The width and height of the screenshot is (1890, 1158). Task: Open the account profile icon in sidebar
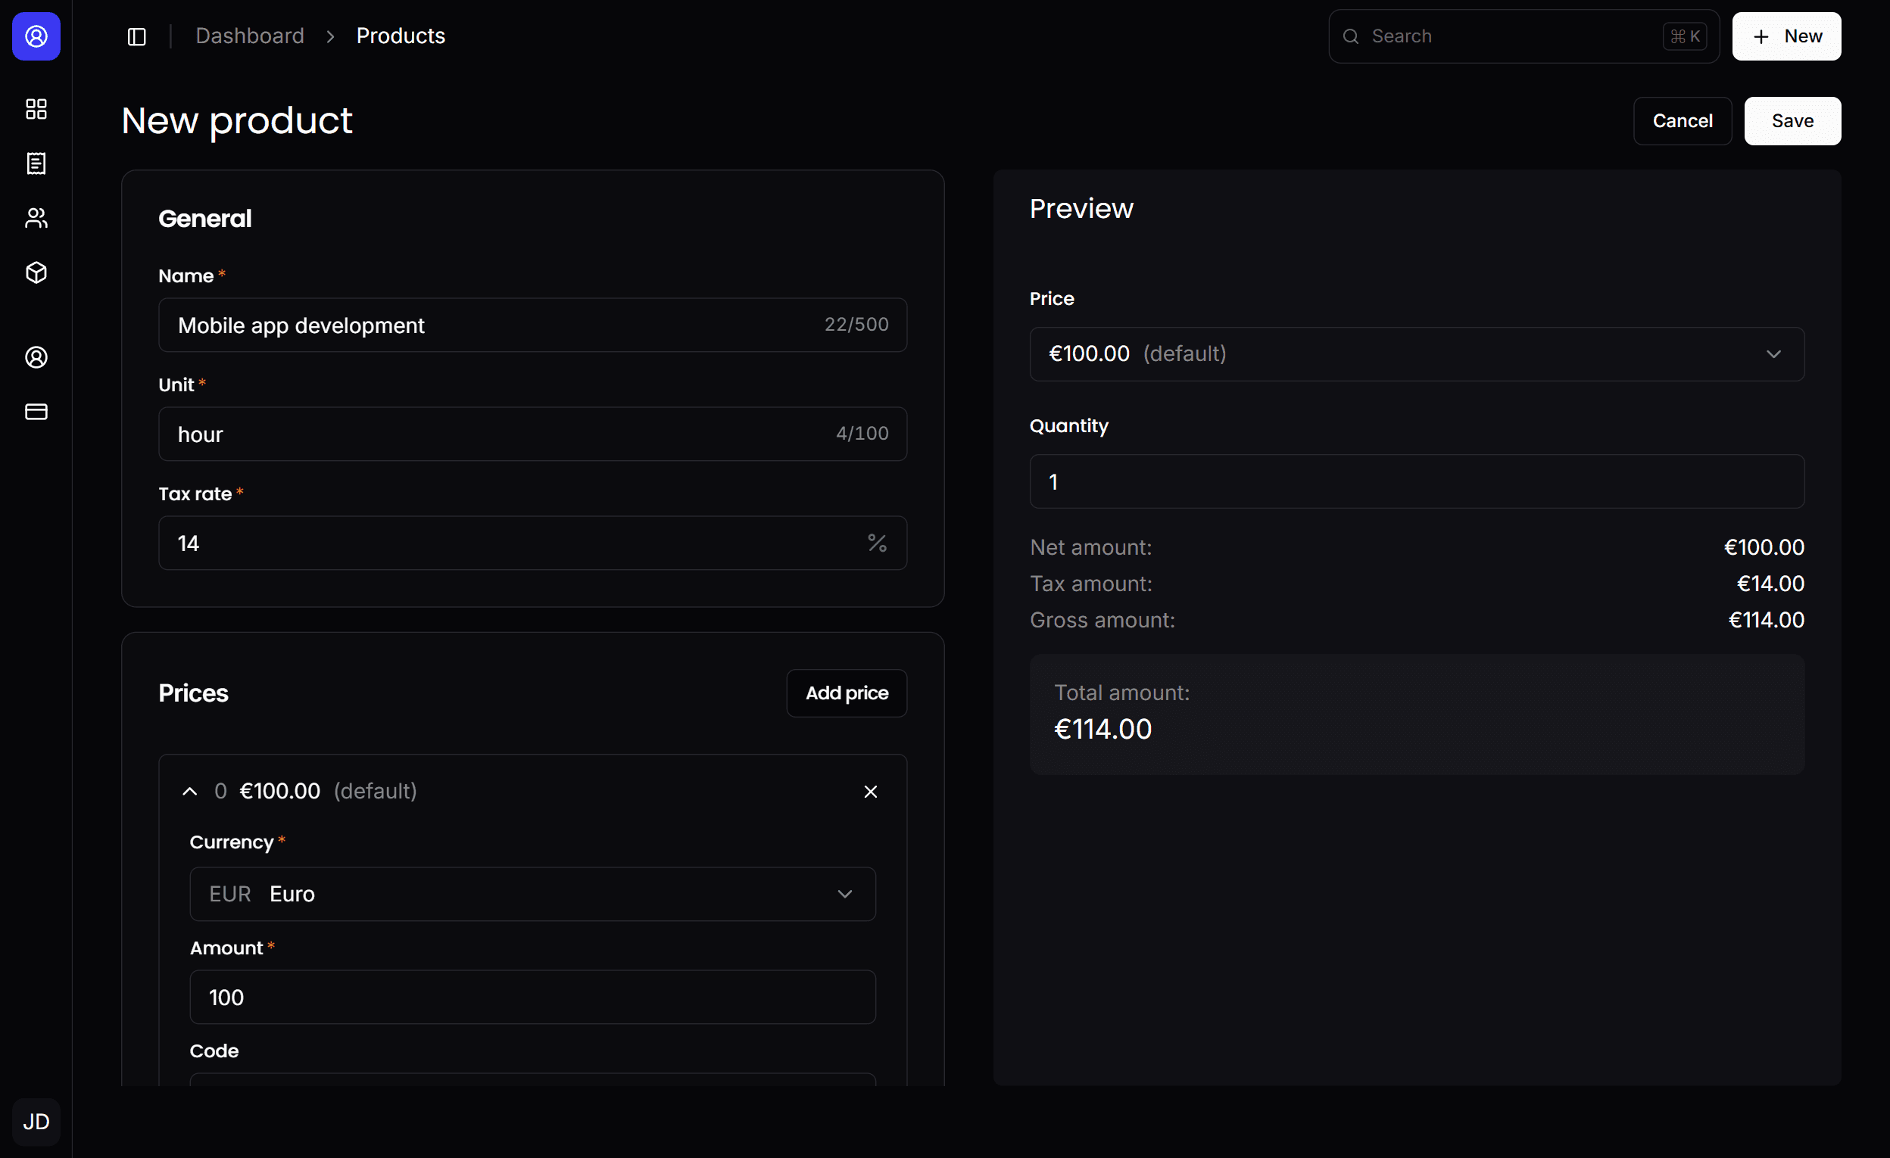pos(36,356)
